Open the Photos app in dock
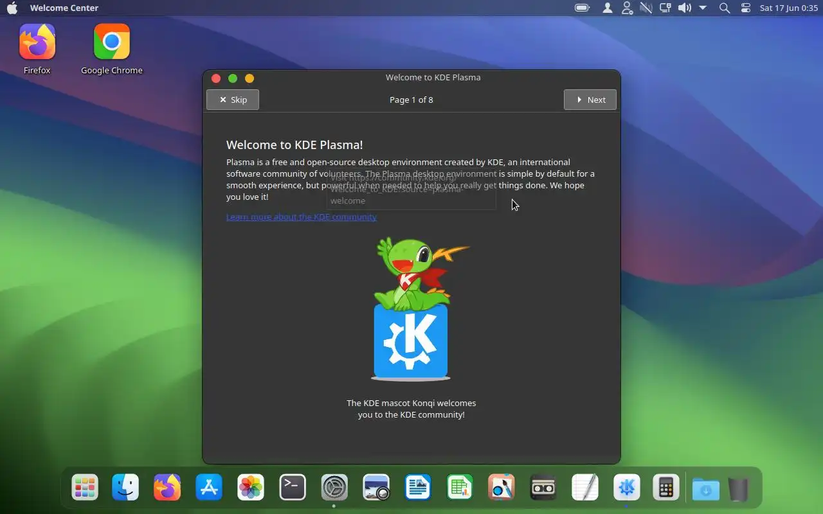This screenshot has width=823, height=514. click(x=251, y=488)
